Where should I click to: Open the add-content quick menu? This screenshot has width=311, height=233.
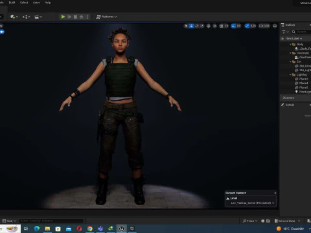pos(14,17)
